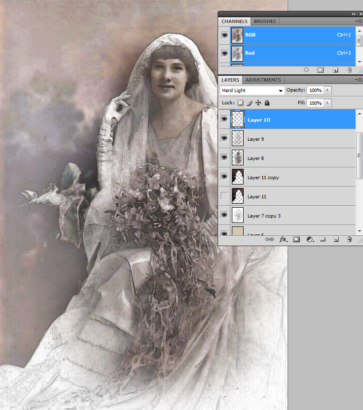Lock all padlock icon
This screenshot has width=363, height=410.
click(x=267, y=103)
